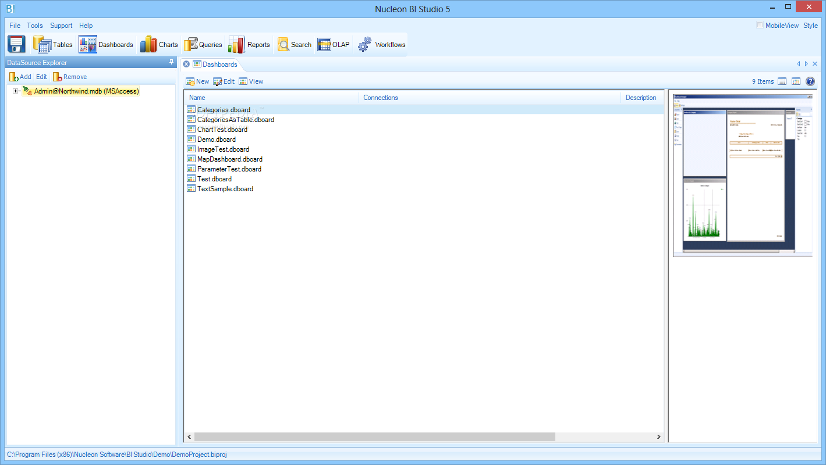Open the Tools menu

point(35,26)
